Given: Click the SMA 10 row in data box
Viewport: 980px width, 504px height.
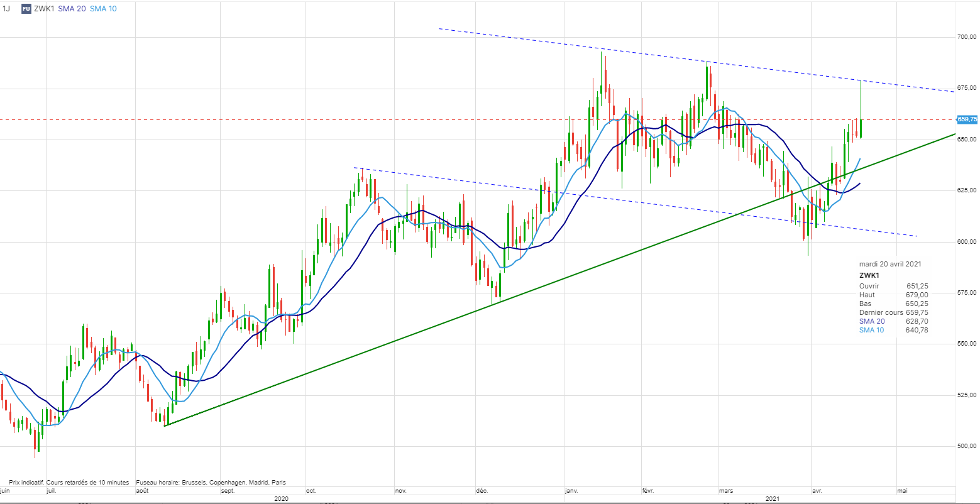Looking at the screenshot, I should 893,330.
